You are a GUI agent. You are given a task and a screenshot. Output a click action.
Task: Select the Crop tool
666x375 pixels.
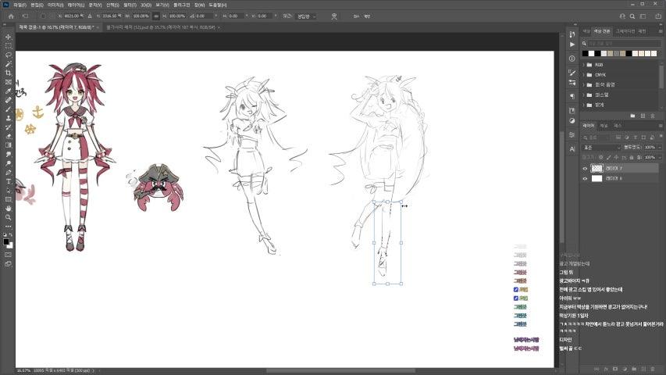pos(8,73)
